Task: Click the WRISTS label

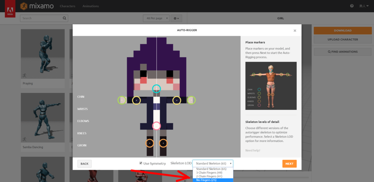Action: click(x=82, y=109)
